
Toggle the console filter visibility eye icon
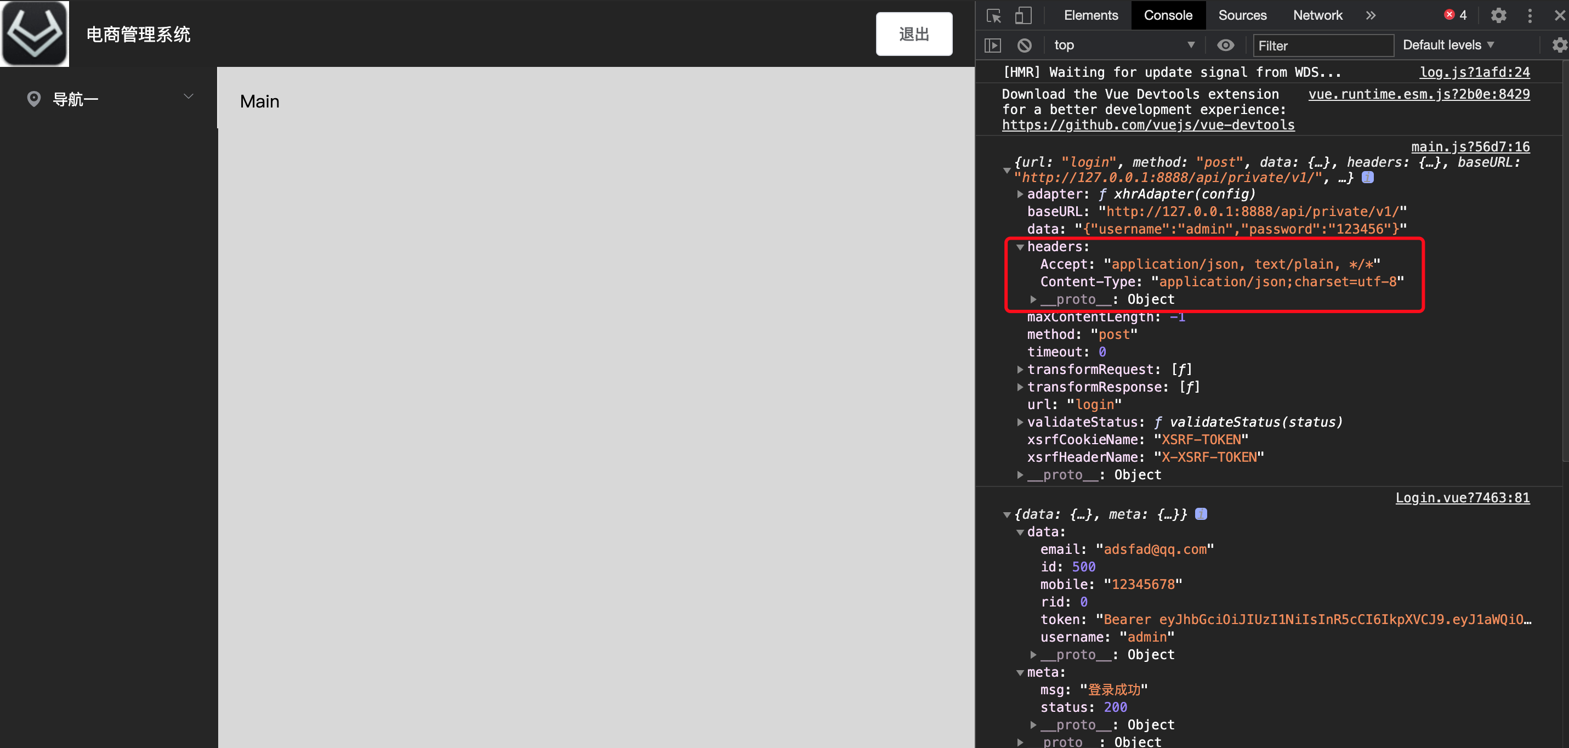[1226, 44]
